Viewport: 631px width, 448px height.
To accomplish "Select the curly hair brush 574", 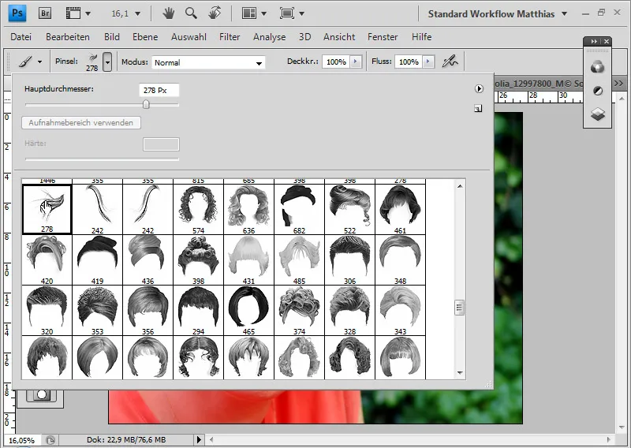I will click(199, 209).
